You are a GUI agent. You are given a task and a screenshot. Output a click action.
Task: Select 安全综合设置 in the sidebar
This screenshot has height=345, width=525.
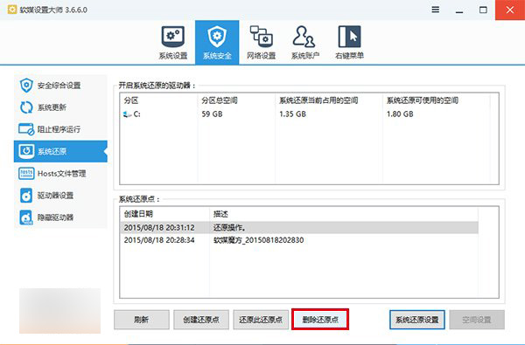tap(60, 86)
